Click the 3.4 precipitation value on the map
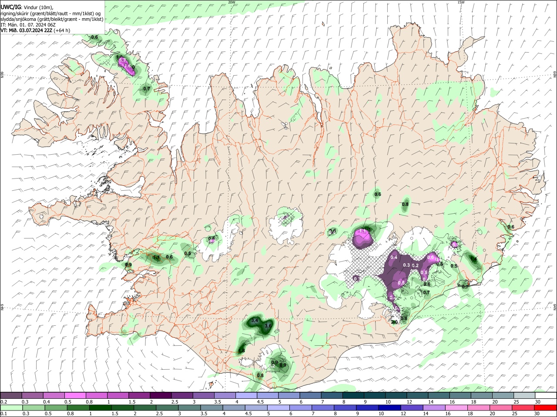The image size is (557, 417). click(255, 321)
